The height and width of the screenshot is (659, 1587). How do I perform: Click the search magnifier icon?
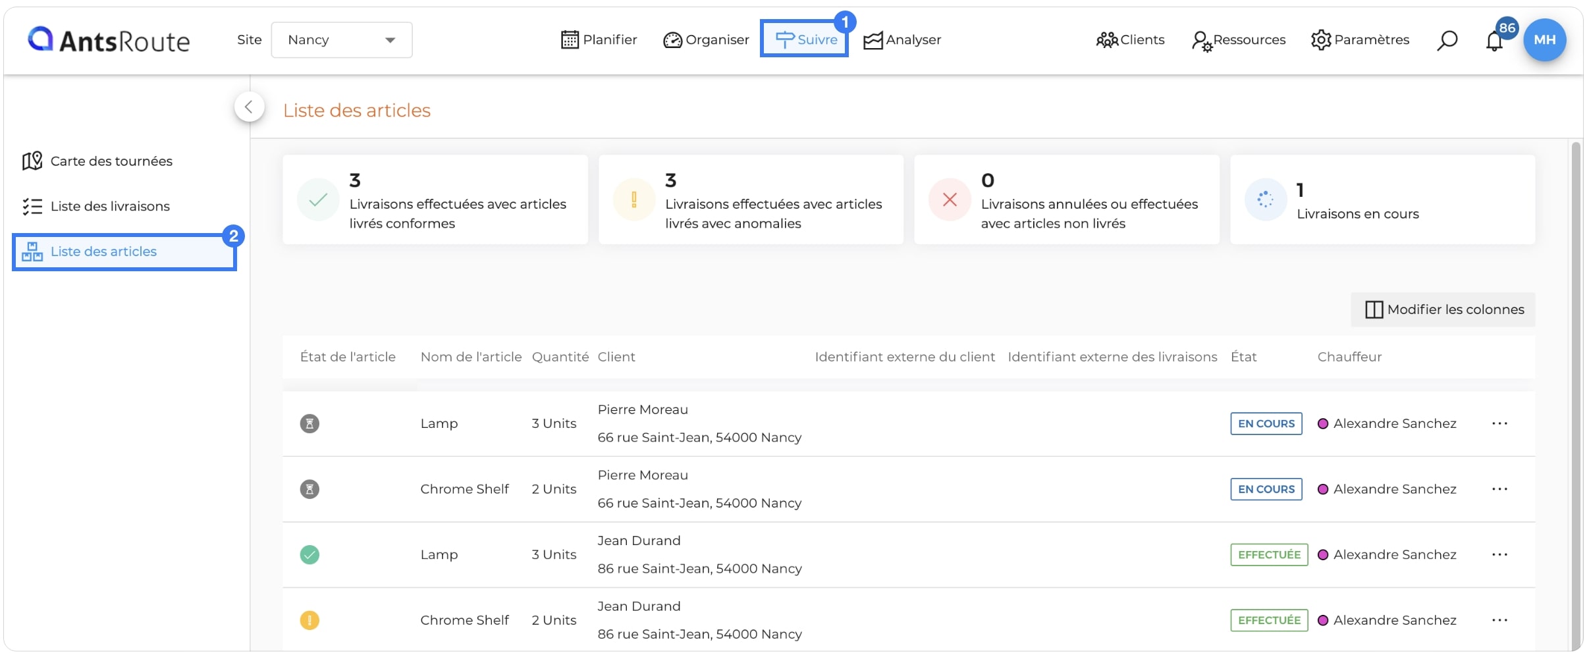[1447, 41]
